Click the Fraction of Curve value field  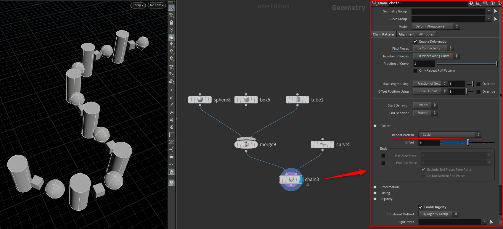[x=424, y=64]
